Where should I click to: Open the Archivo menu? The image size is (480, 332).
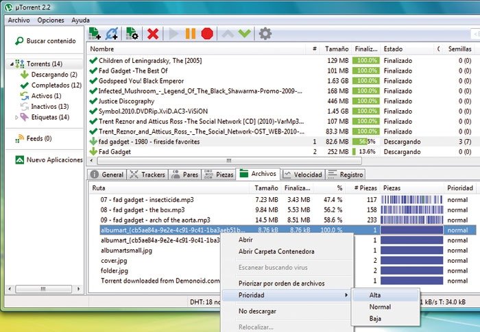click(x=19, y=20)
